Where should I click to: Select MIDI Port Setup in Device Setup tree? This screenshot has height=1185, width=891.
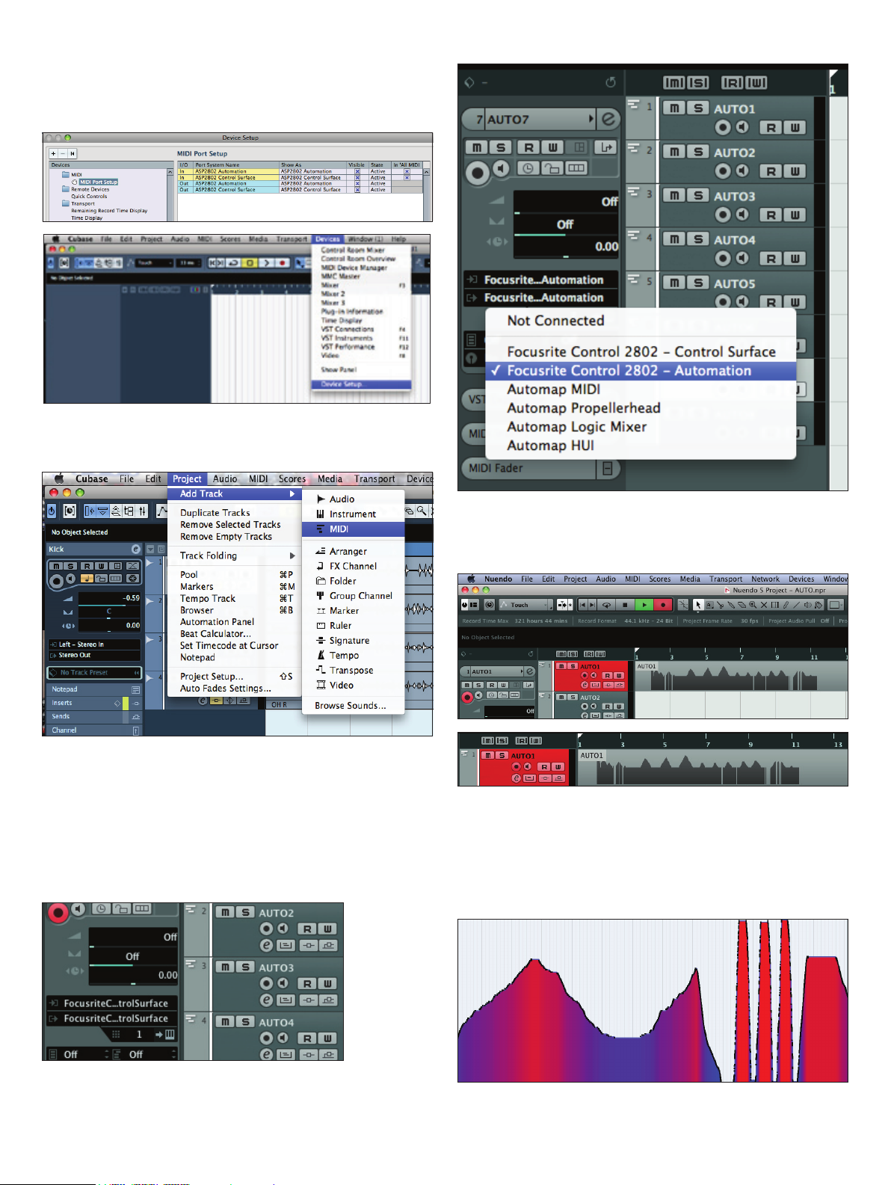(99, 182)
